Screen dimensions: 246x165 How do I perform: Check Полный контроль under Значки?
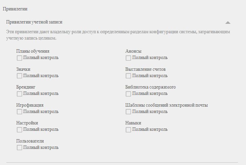click(x=19, y=76)
